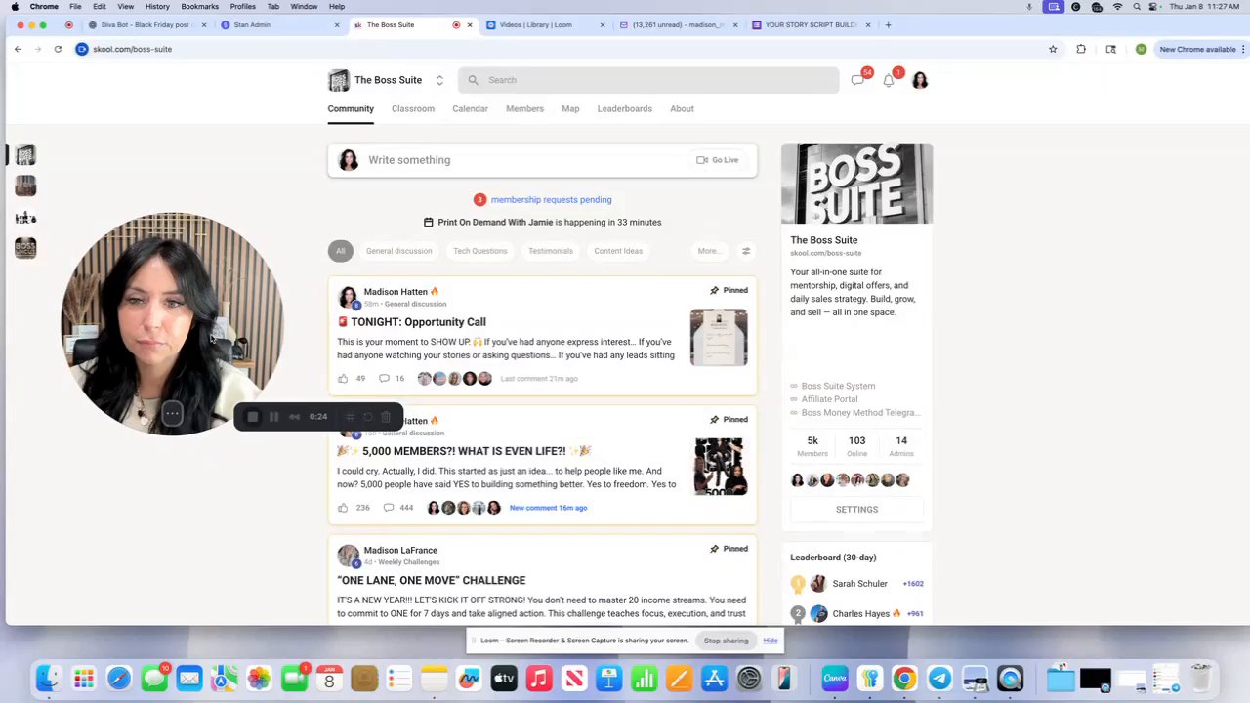Image resolution: width=1250 pixels, height=703 pixels.
Task: Switch to the Classroom tab
Action: point(413,108)
